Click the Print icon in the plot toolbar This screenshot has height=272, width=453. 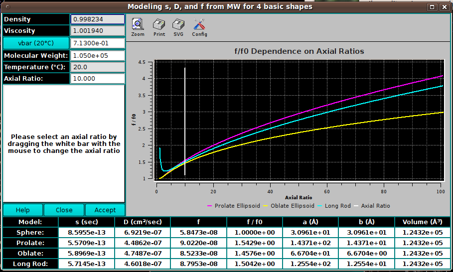(x=159, y=24)
